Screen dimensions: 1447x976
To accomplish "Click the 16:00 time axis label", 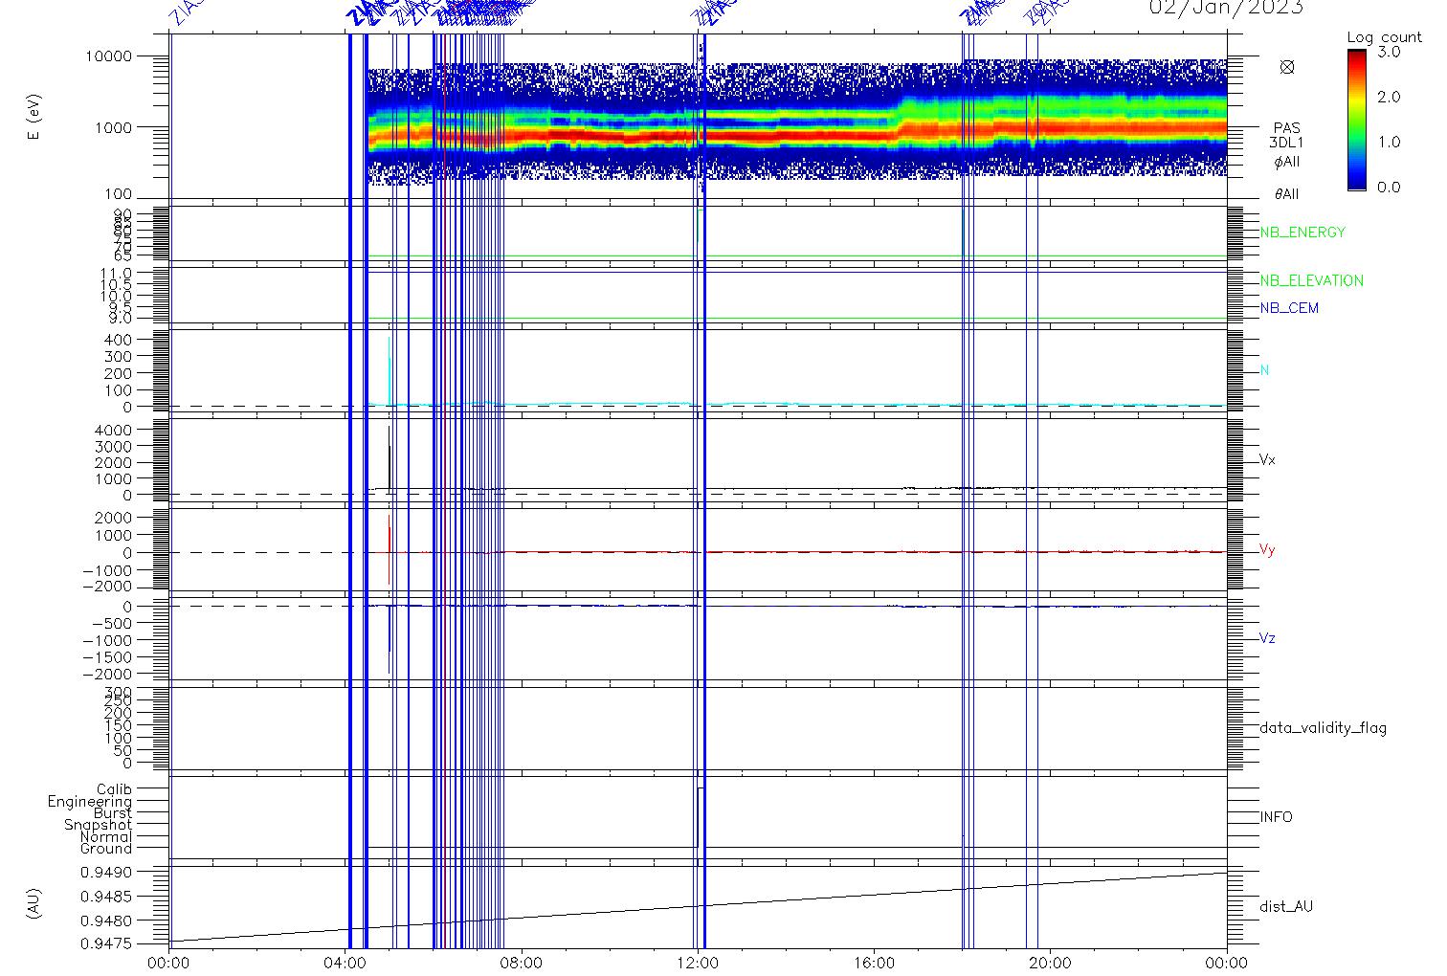I will point(875,963).
